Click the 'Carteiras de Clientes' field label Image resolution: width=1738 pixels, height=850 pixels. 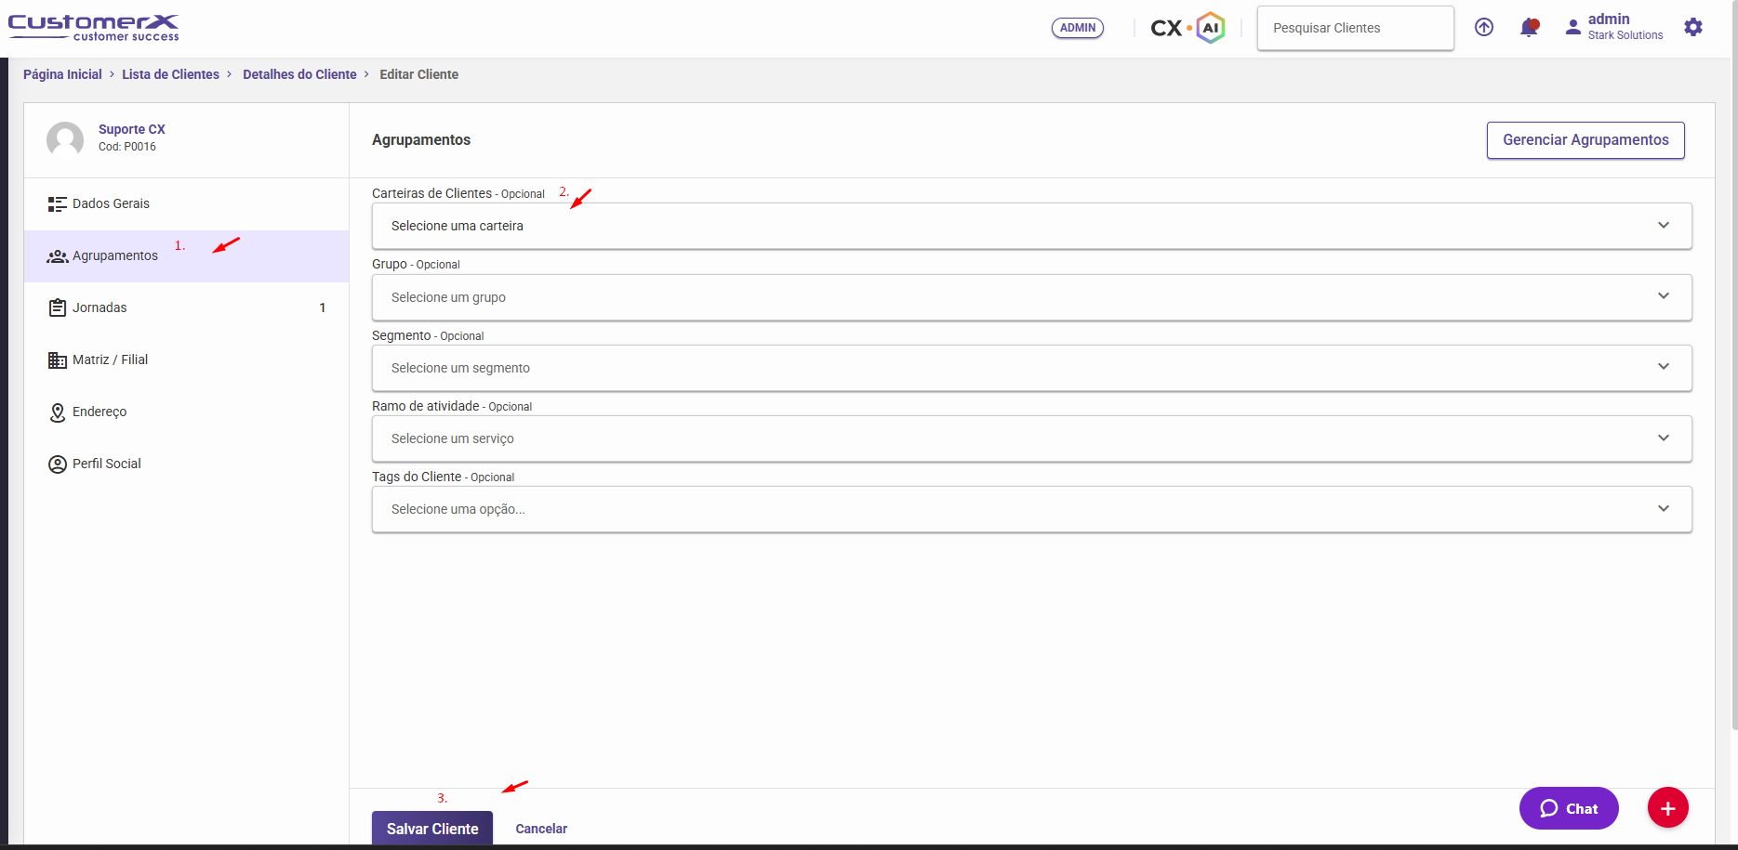pyautogui.click(x=431, y=193)
